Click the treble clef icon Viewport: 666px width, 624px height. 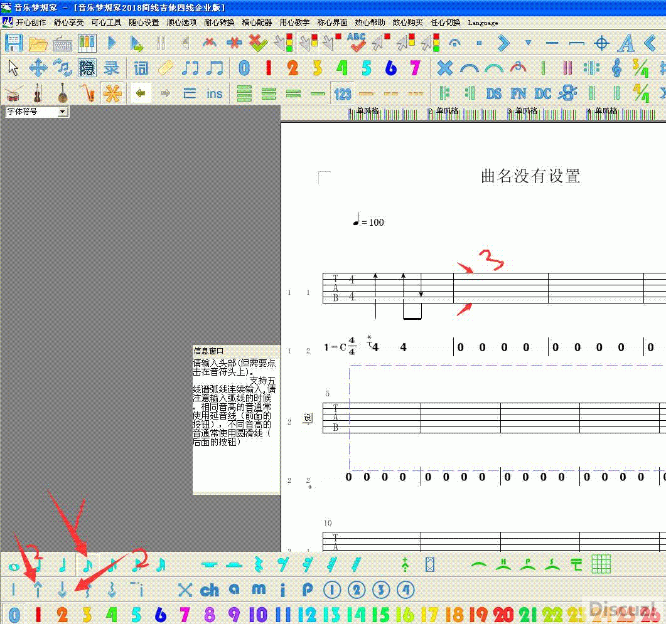617,68
